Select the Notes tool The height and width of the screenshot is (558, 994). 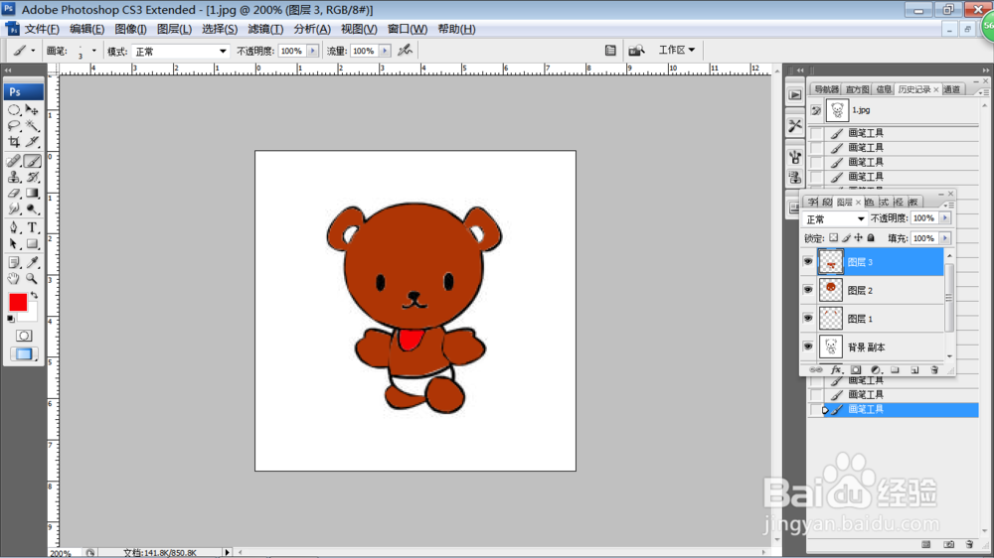14,262
